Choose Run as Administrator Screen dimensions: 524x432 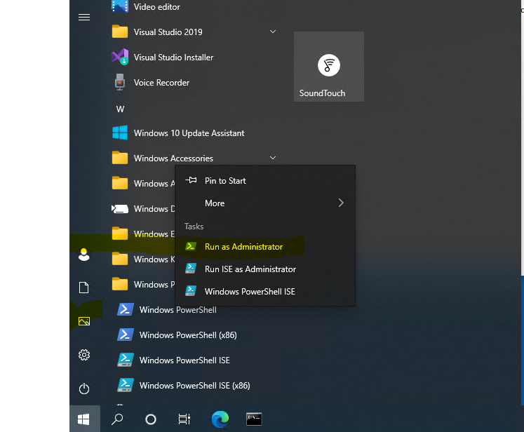point(265,247)
